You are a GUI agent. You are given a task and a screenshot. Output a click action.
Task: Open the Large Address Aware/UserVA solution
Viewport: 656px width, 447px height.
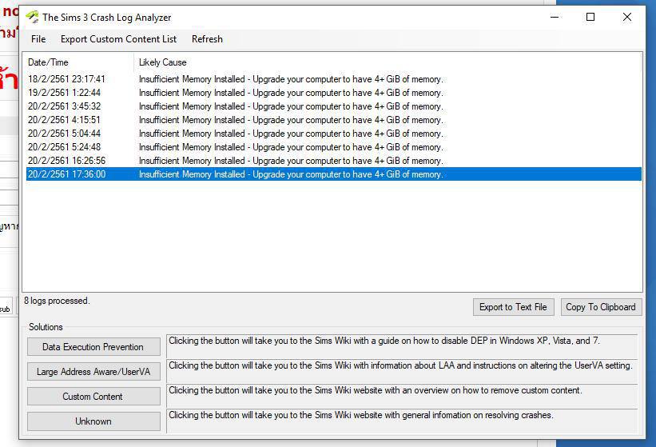pos(93,371)
